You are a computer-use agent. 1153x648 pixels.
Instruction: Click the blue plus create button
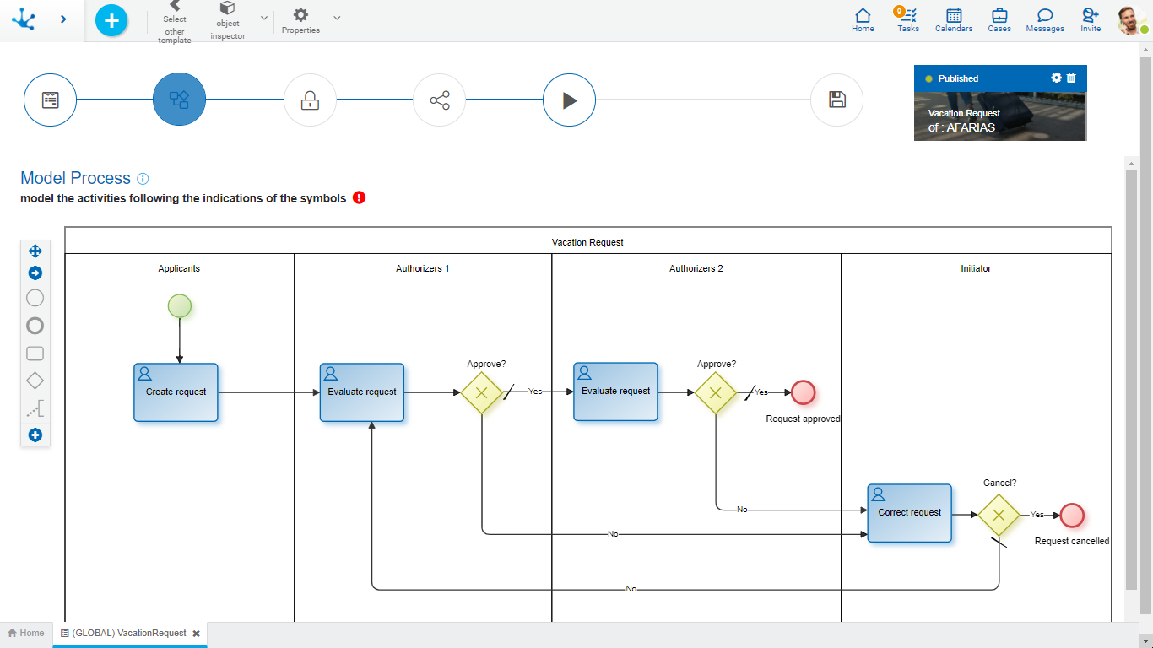point(111,20)
